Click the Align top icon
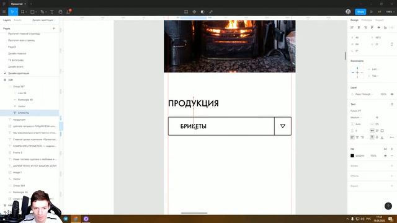Viewport: 397px width, 223px height. point(372,27)
